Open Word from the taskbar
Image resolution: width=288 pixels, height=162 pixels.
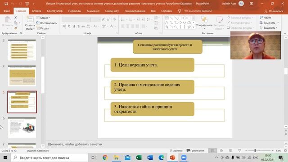(x=150, y=157)
